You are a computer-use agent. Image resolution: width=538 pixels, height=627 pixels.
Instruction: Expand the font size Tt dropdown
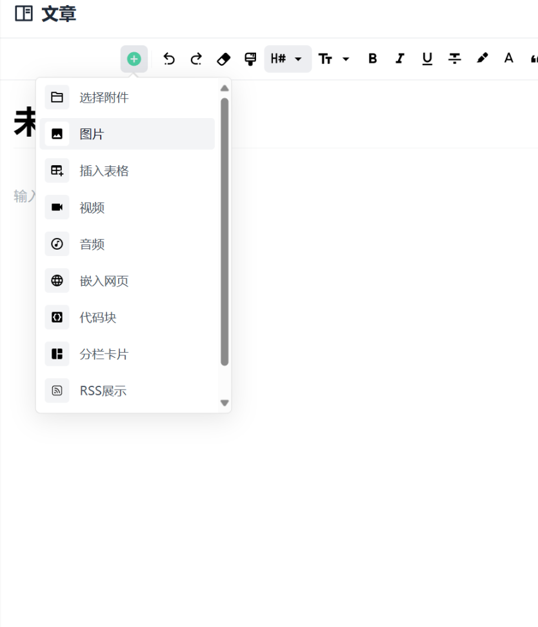pyautogui.click(x=334, y=59)
